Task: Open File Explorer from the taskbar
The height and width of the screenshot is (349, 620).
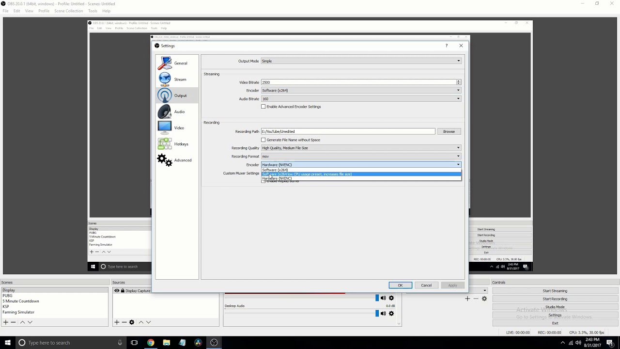Action: pos(167,343)
